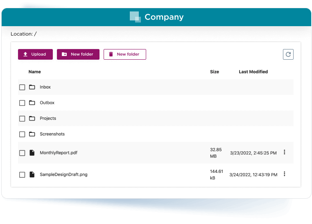Open the Inbox folder icon

[32, 87]
